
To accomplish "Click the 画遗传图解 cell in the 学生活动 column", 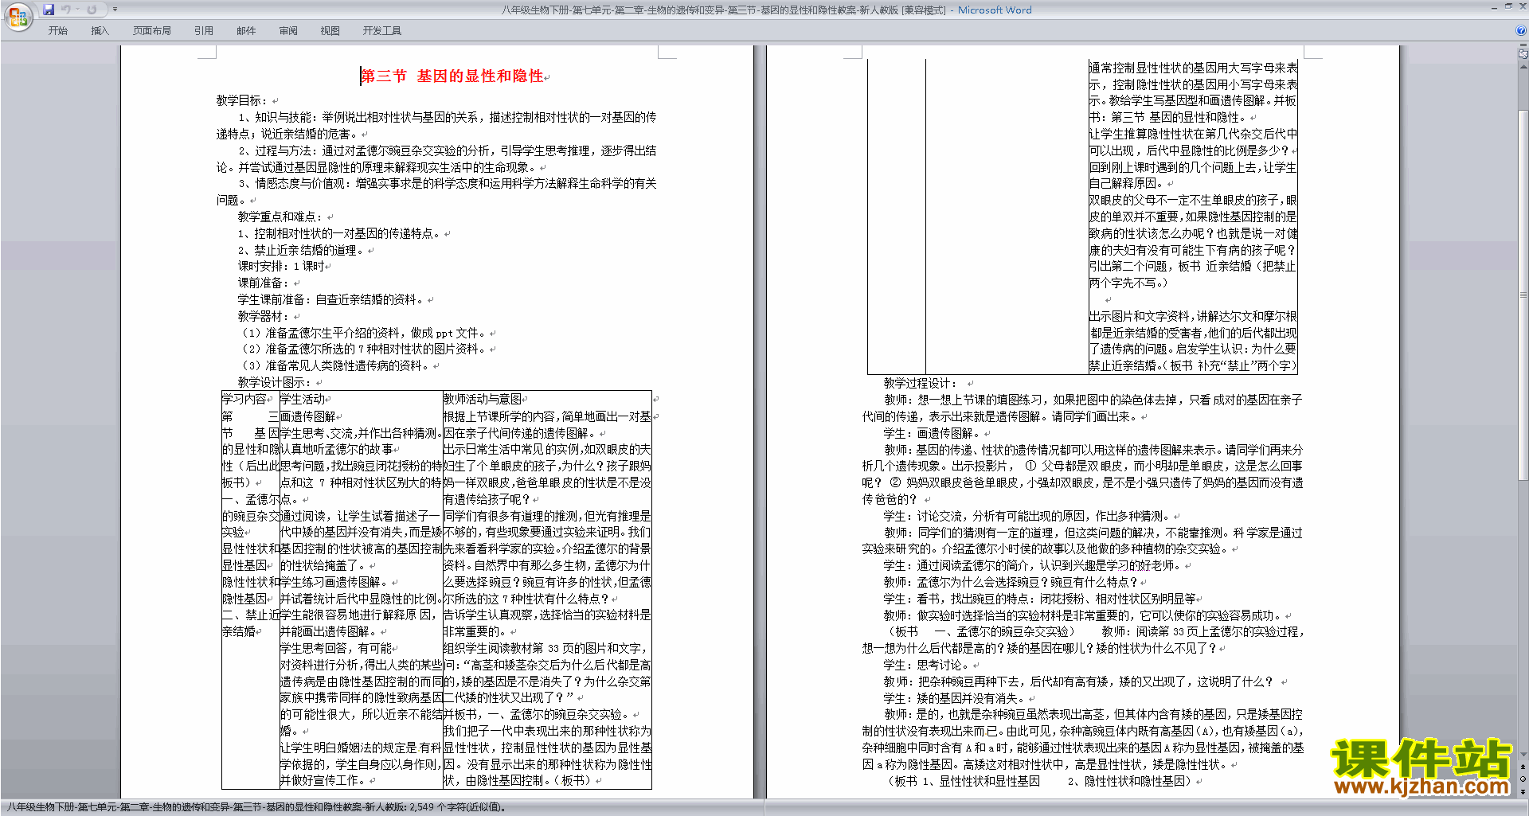I will click(x=307, y=416).
